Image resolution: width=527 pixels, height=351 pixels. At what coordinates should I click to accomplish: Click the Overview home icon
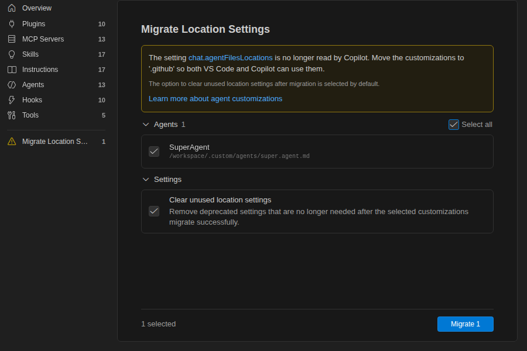(12, 8)
